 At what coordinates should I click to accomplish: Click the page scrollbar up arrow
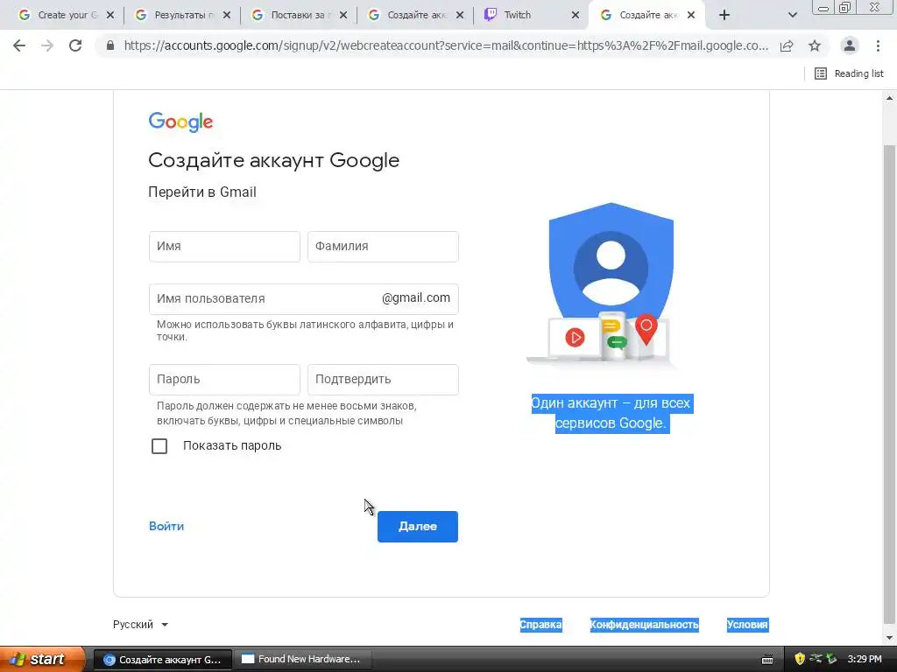tap(890, 98)
